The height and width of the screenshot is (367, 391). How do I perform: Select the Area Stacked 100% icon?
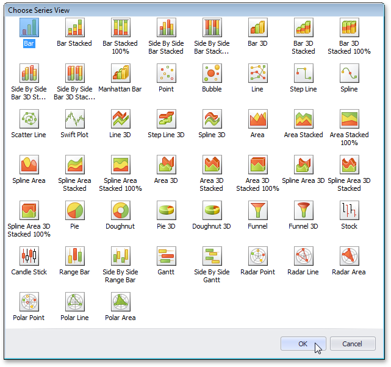pos(350,119)
